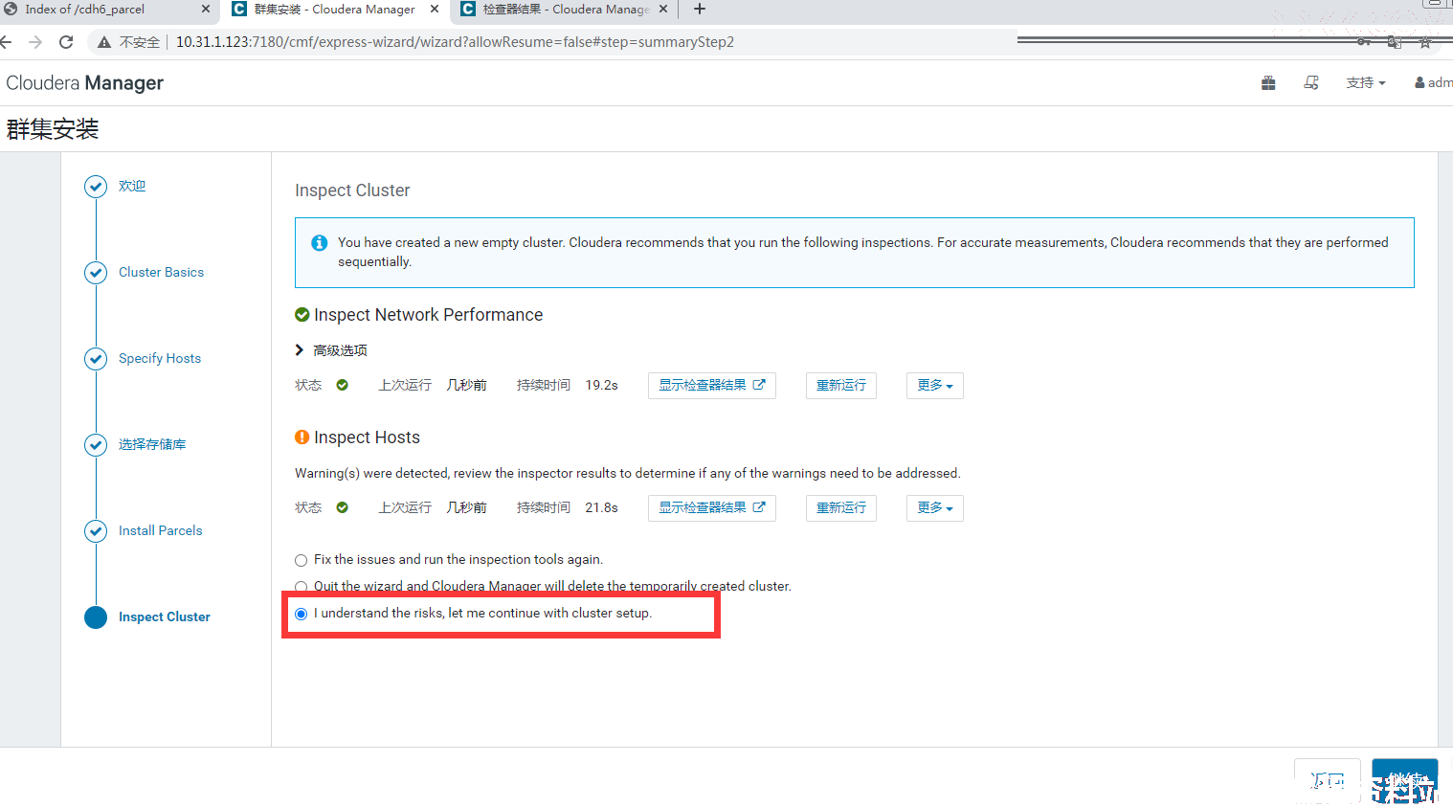Go back with the browser back arrow

(x=6, y=42)
